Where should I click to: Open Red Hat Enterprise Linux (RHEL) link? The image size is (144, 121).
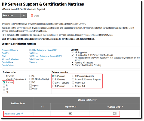(44, 50)
